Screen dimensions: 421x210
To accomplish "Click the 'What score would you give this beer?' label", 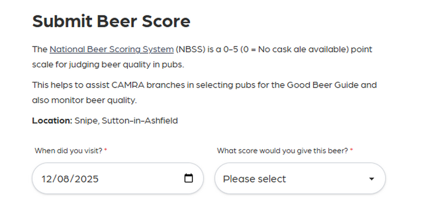I will pos(282,151).
